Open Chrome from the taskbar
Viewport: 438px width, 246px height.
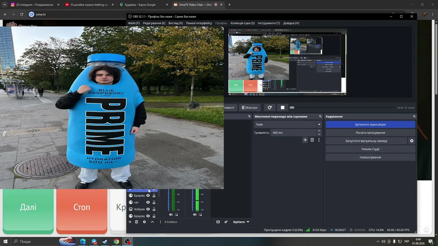pos(116,242)
